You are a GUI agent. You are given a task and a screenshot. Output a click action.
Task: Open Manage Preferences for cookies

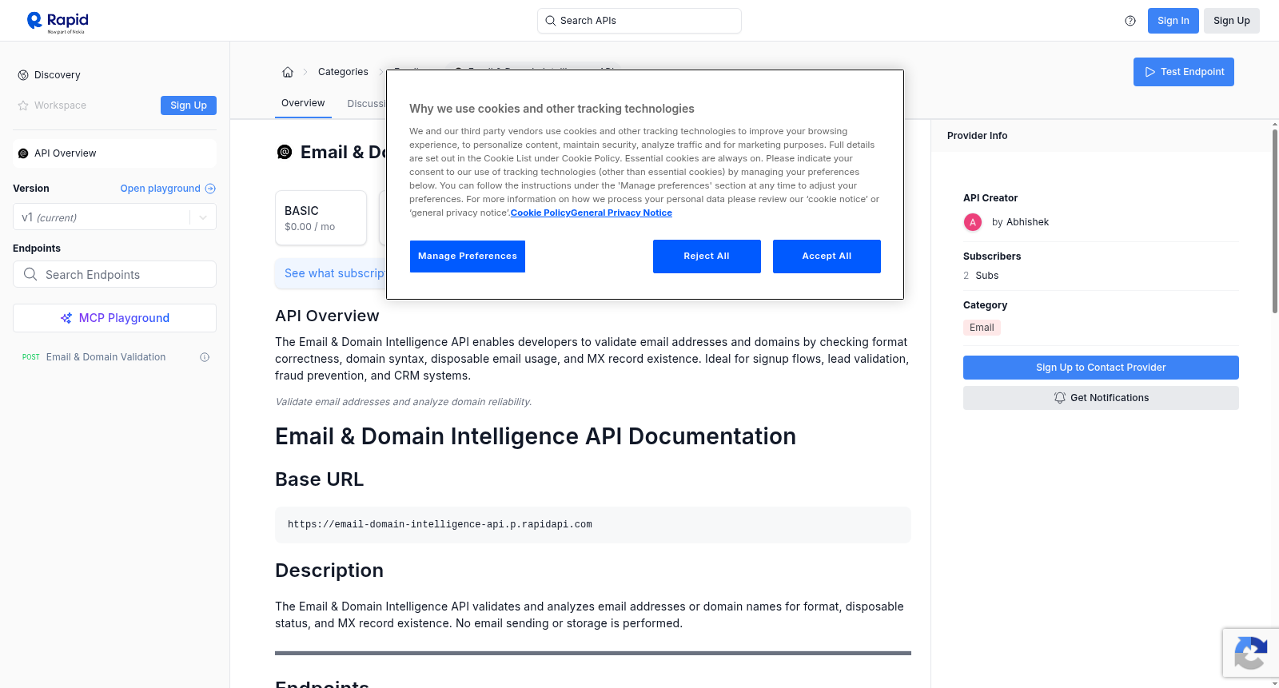[x=468, y=257]
